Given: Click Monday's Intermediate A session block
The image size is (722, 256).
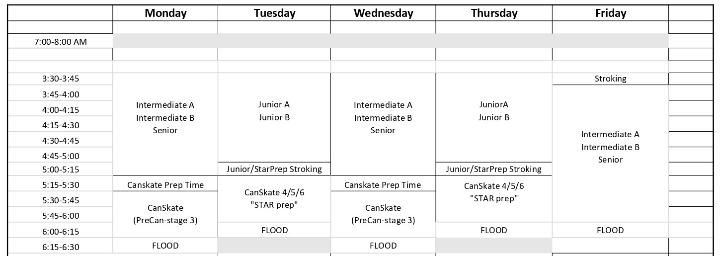Looking at the screenshot, I should pos(165,118).
